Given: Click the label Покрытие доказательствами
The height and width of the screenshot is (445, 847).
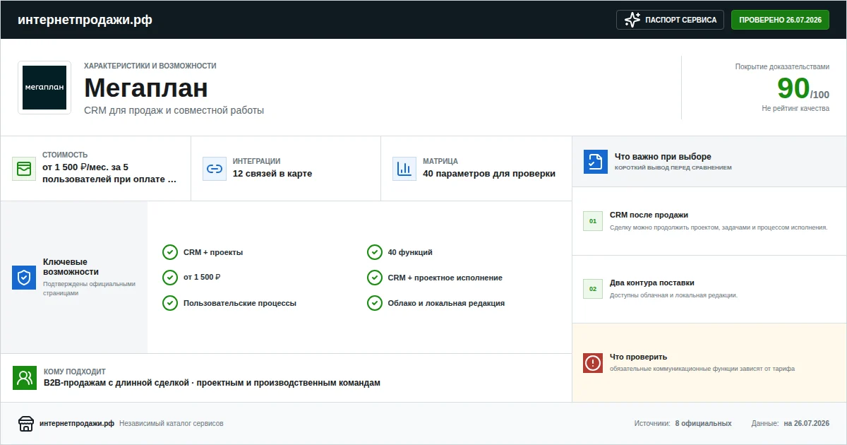Looking at the screenshot, I should [x=782, y=66].
